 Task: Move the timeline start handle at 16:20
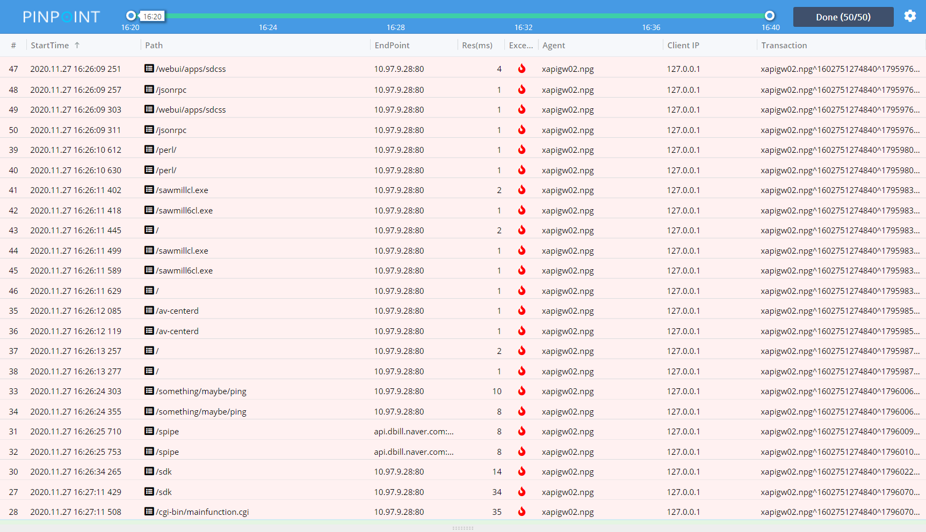(x=131, y=16)
